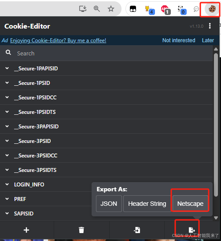221x241 pixels.
Task: Click the zoom magnifier icon in address bar
Action: point(97,9)
